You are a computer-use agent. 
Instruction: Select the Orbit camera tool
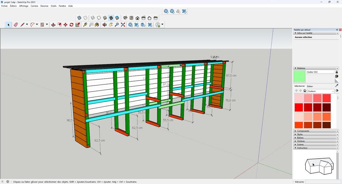click(x=105, y=25)
